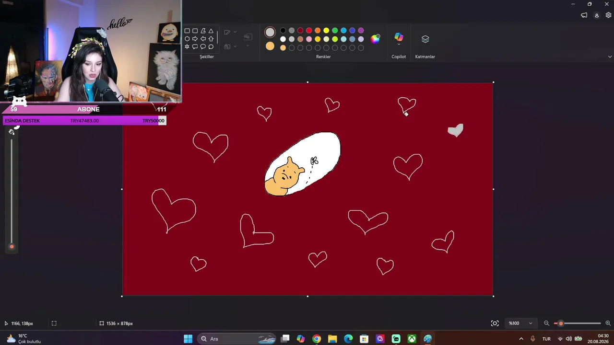This screenshot has height=345, width=614.
Task: Open the Windows Start menu
Action: pyautogui.click(x=188, y=339)
